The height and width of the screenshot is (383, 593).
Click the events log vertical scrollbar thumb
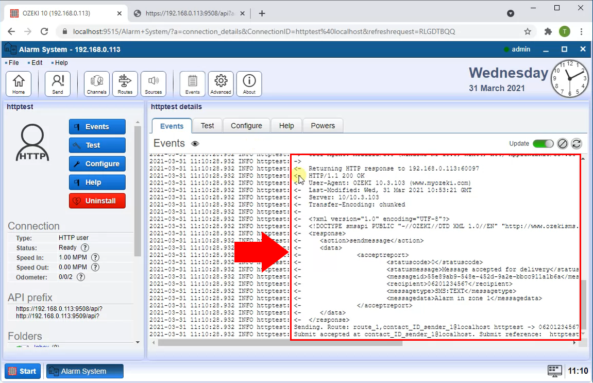click(584, 305)
